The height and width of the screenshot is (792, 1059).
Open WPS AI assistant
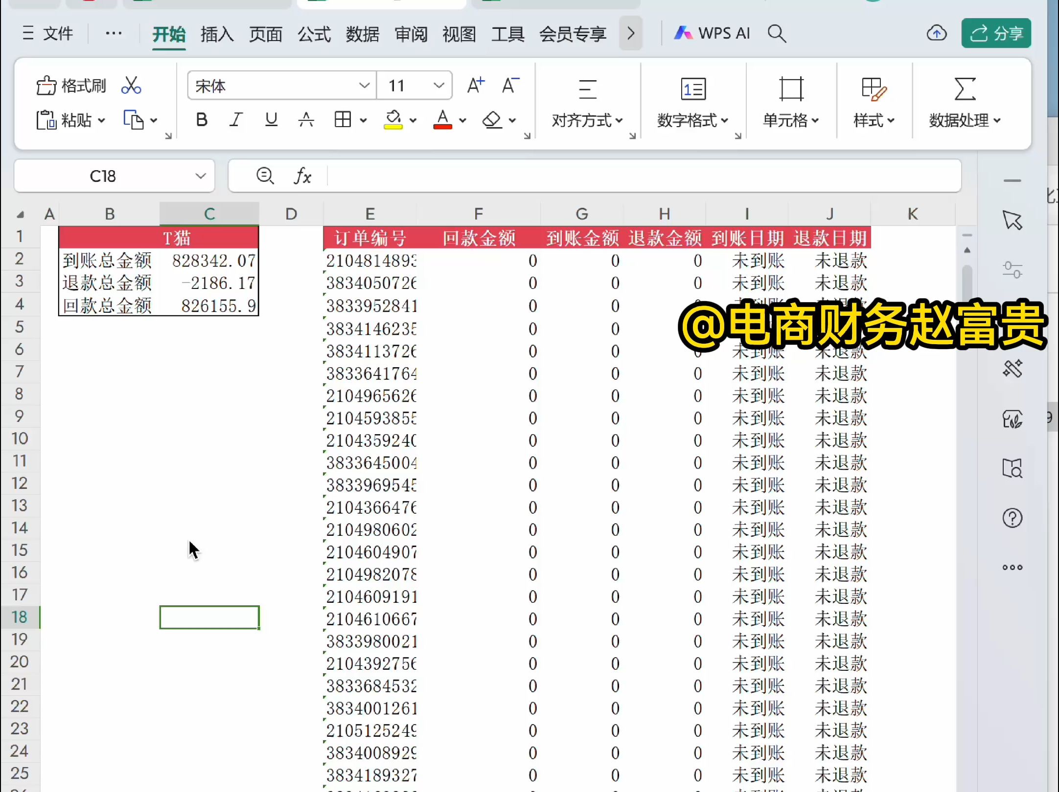point(712,33)
